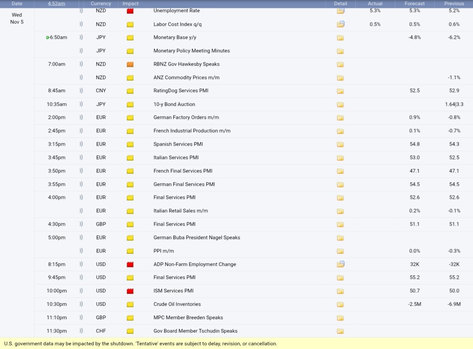The height and width of the screenshot is (349, 473).
Task: Enable alert for Spanish Services PMI event
Action: [81, 144]
